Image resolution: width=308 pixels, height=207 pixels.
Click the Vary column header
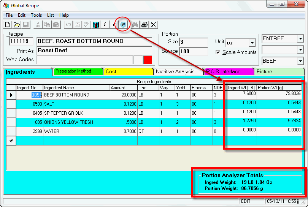(167, 88)
